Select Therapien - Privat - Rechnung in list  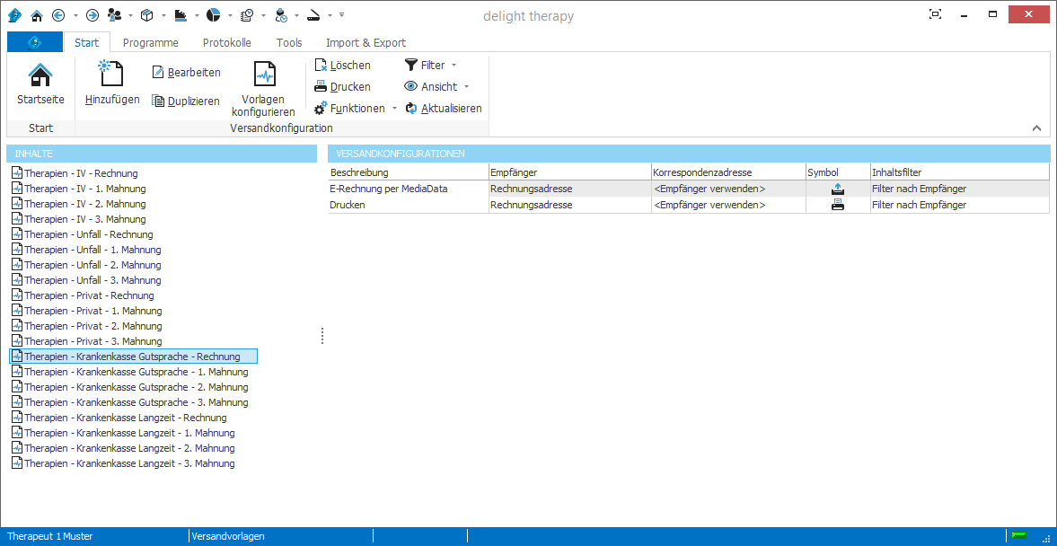[89, 295]
